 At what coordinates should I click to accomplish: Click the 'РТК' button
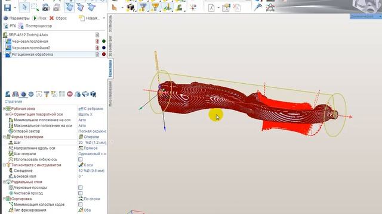[10, 26]
